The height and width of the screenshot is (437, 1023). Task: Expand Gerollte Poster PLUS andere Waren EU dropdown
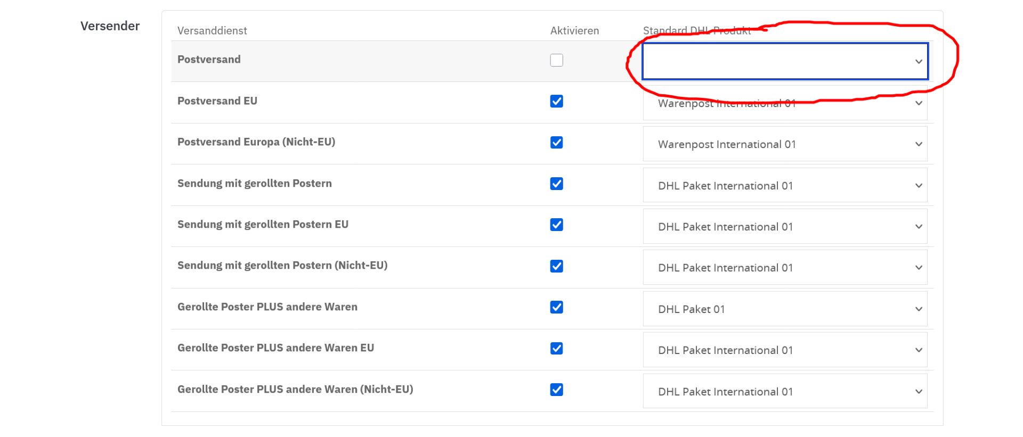tap(785, 350)
